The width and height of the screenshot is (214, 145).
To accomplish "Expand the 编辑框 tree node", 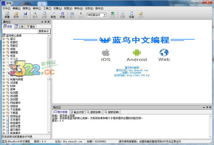I will click(4, 52).
